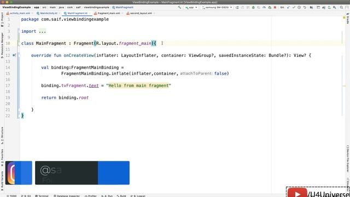Click 'binding.root' in the return statement
This screenshot has height=197, width=350.
point(74,97)
